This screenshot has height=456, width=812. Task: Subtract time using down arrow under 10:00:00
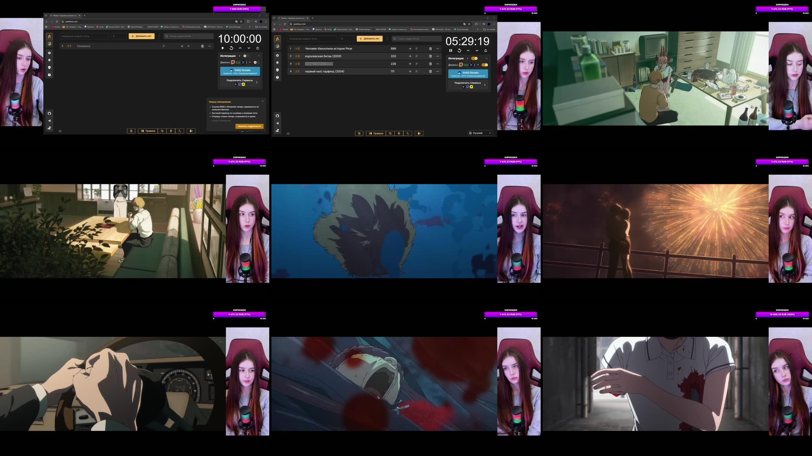(249, 48)
